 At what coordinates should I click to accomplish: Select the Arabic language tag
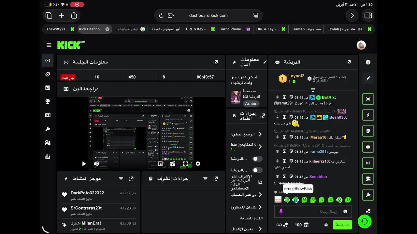coord(251,103)
